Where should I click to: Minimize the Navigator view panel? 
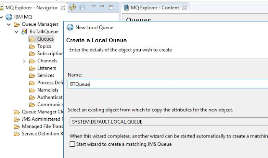(x=102, y=6)
